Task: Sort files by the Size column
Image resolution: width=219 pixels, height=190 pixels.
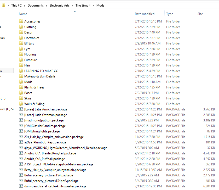Action: click(200, 14)
